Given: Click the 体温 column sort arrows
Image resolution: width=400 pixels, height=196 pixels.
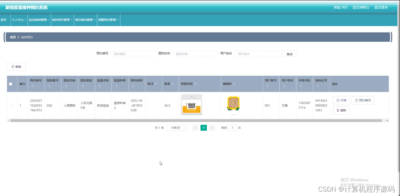Looking at the screenshot, I should [x=172, y=84].
